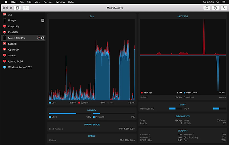Click the lock badge next to Bjango
The width and height of the screenshot is (229, 145).
pyautogui.click(x=43, y=21)
